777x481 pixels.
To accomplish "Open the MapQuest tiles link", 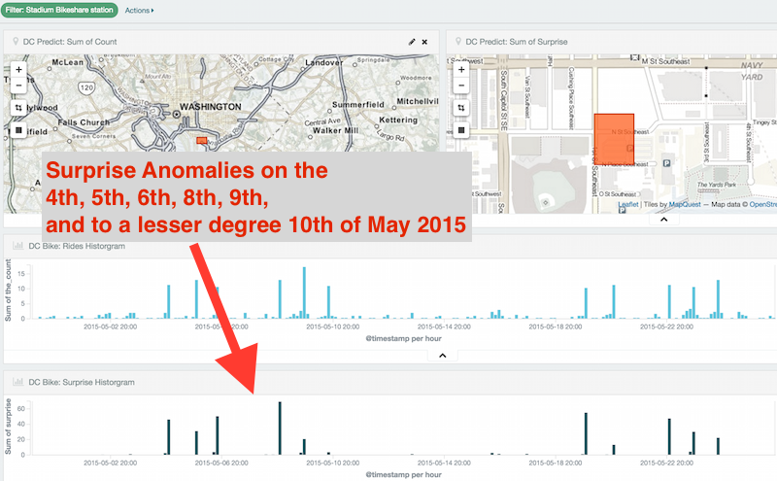I will click(685, 204).
